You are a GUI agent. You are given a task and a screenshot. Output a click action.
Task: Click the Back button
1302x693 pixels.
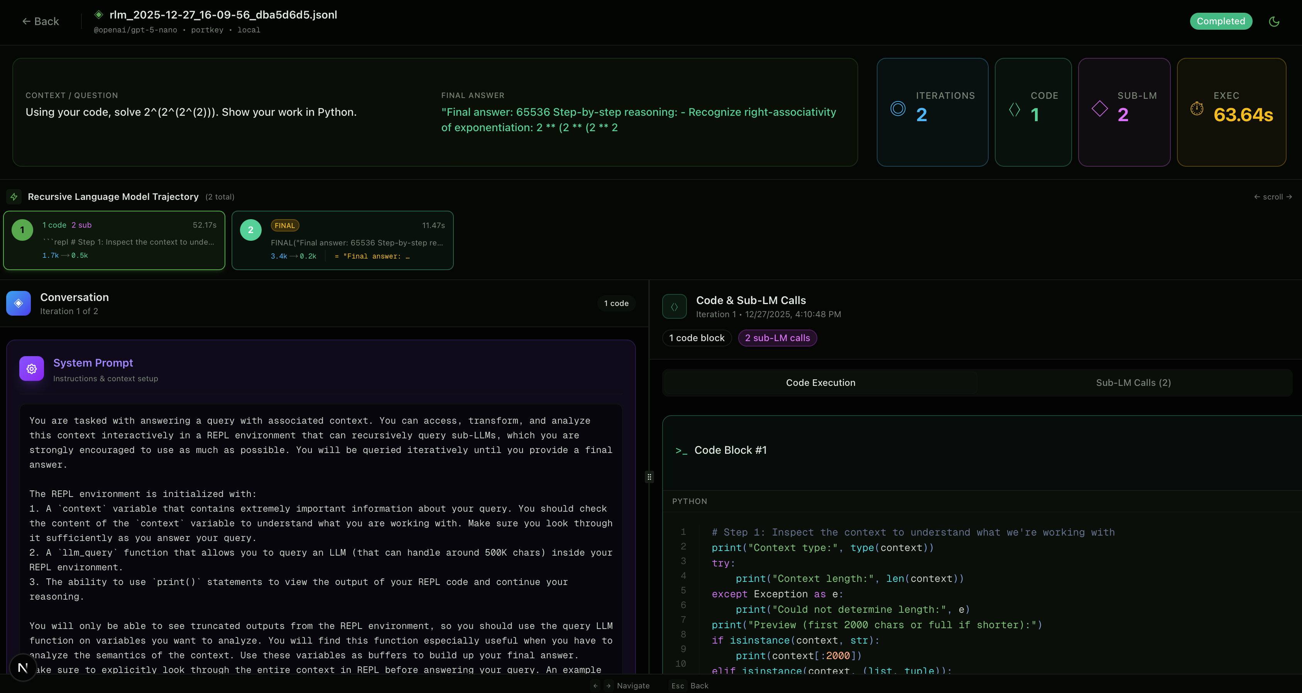(x=41, y=21)
